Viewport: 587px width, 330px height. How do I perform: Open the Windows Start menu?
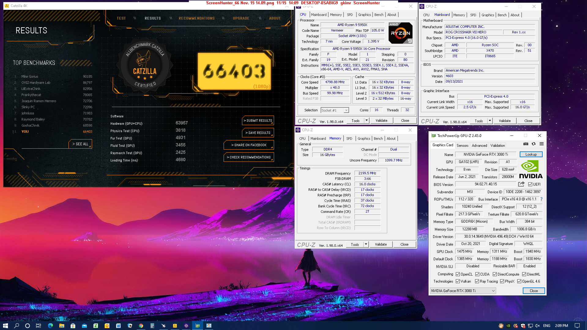[x=5, y=326]
